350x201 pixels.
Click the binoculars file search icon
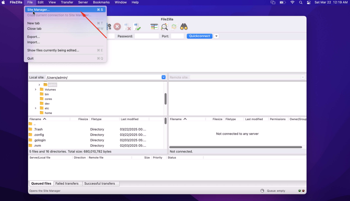pyautogui.click(x=184, y=27)
